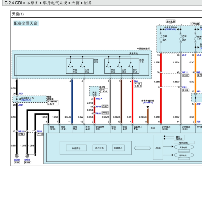The height and width of the screenshot is (202, 202).
Task: Click the 天窗状态 BCM block
Action: pos(94,91)
